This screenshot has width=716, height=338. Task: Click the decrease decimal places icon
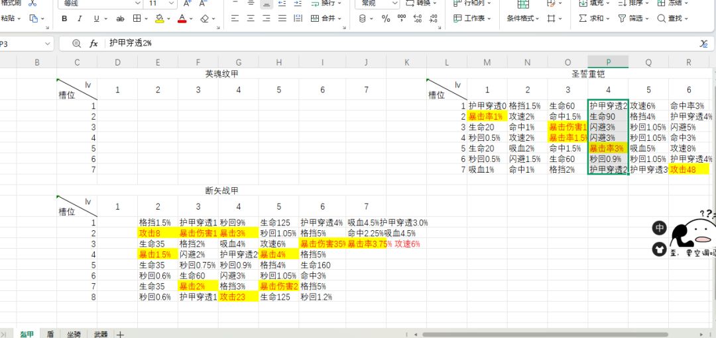(434, 19)
